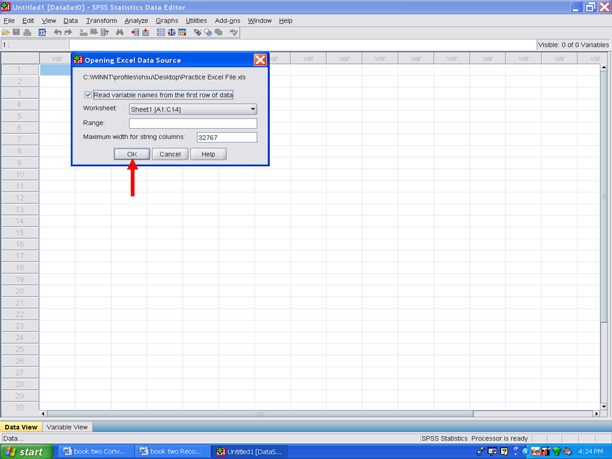
Task: Switch to the Variable View tab
Action: pos(67,427)
